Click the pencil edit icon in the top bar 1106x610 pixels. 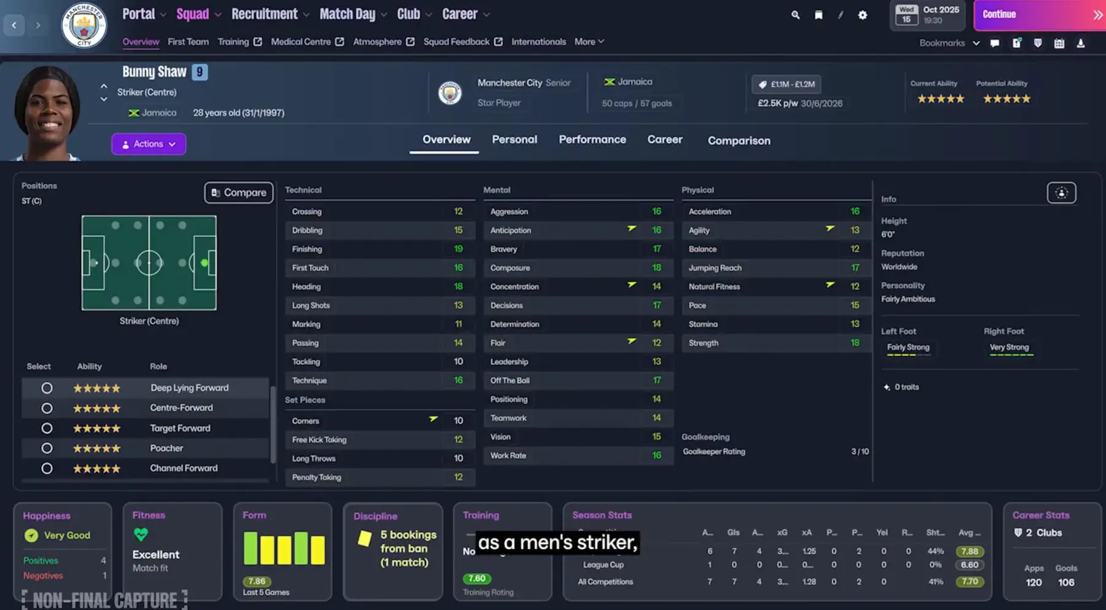pos(841,15)
